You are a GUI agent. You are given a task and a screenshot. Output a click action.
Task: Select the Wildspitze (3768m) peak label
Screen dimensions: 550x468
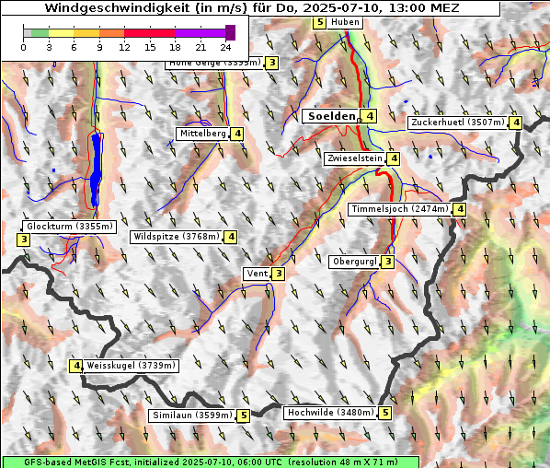pos(177,237)
